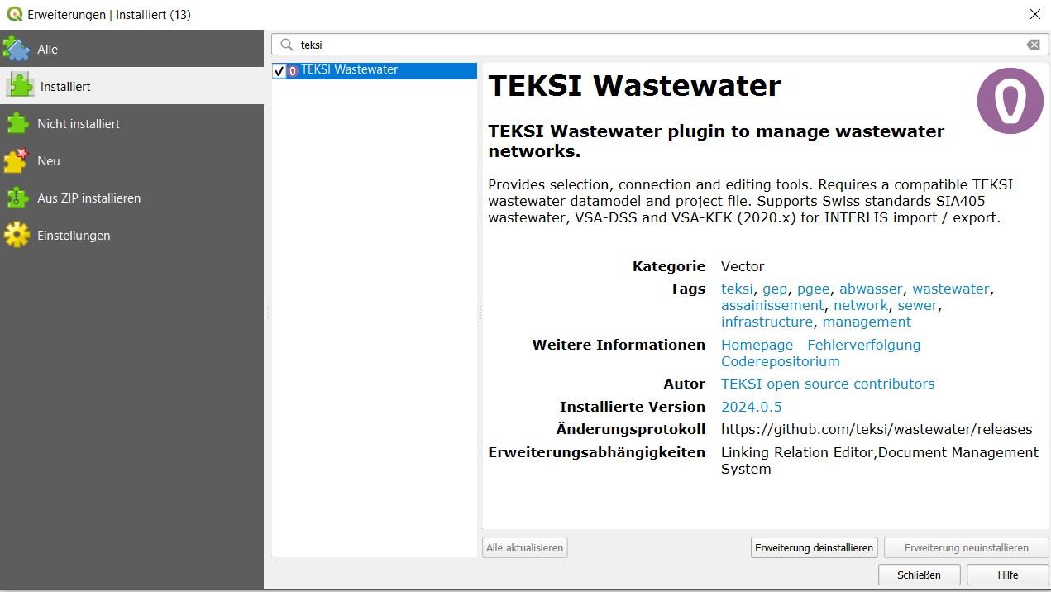Click the QGIS logo in the title bar
The image size is (1051, 592).
(14, 14)
